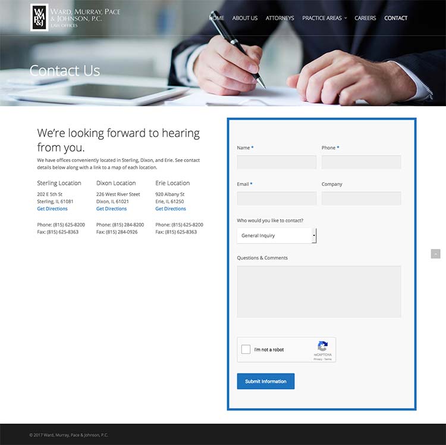Click the Questions & Comments text area
This screenshot has height=445, width=446.
pyautogui.click(x=319, y=291)
